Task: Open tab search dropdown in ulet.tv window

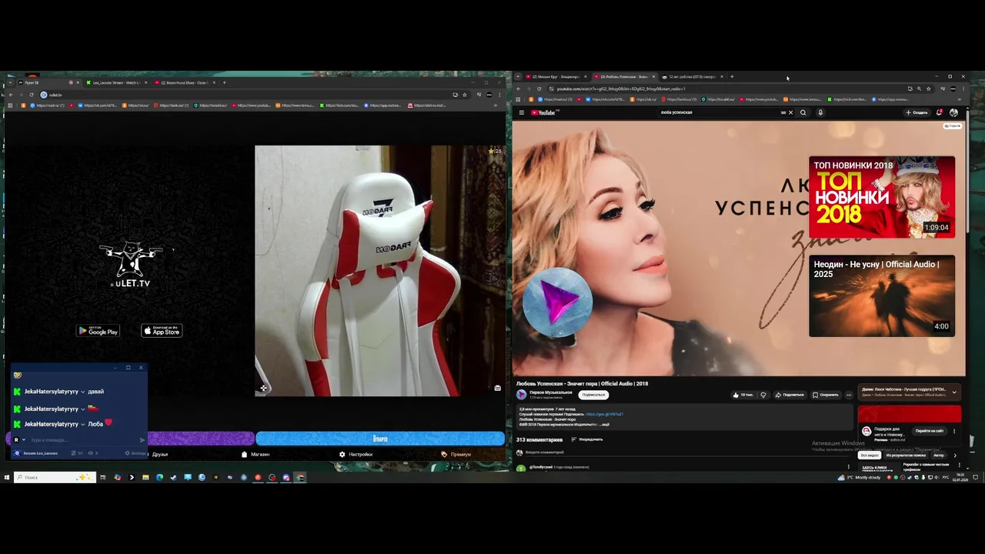Action: (9, 82)
